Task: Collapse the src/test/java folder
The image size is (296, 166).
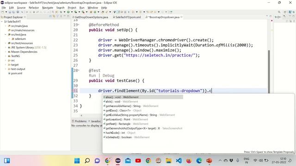Action: pos(6,35)
